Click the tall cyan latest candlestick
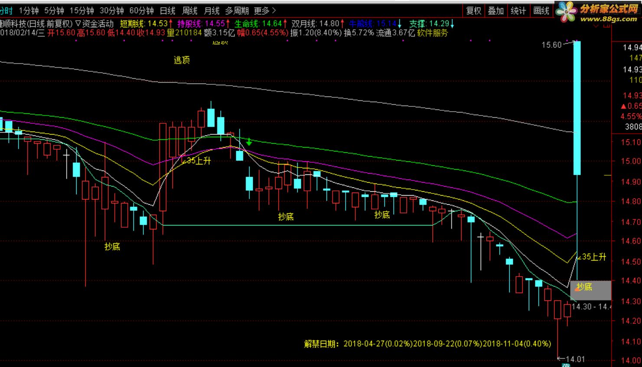This screenshot has width=642, height=367. pyautogui.click(x=577, y=108)
